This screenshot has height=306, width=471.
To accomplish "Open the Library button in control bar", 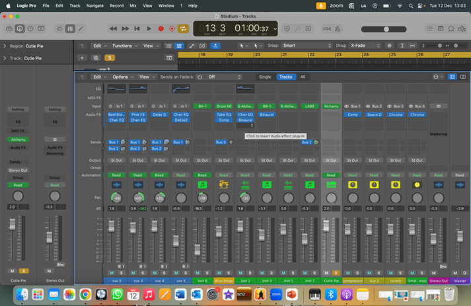I will [9, 28].
